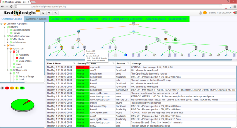The width and height of the screenshot is (237, 128).
Task: Click the tree panel vertical scrollbar
Action: click(x=44, y=48)
